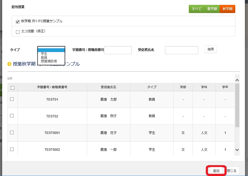248x176 pixels.
Task: Pick 授業補助者 from the type list
Action: click(x=49, y=61)
